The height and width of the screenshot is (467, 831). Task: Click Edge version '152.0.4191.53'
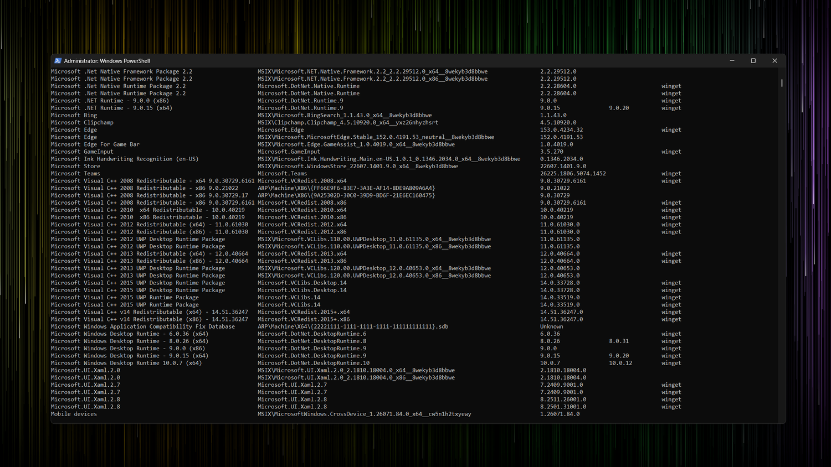(561, 137)
